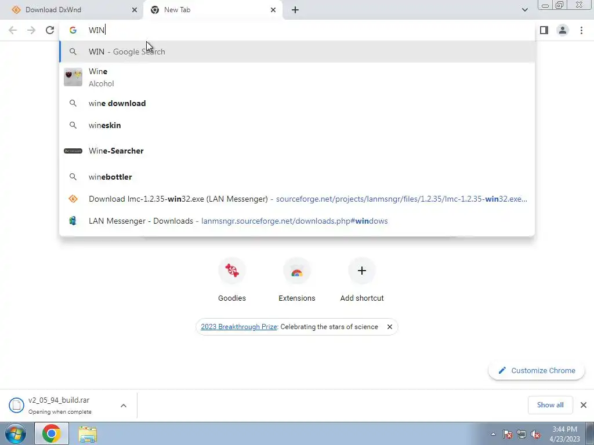
Task: Open Chrome's three-dot menu
Action: tap(581, 30)
